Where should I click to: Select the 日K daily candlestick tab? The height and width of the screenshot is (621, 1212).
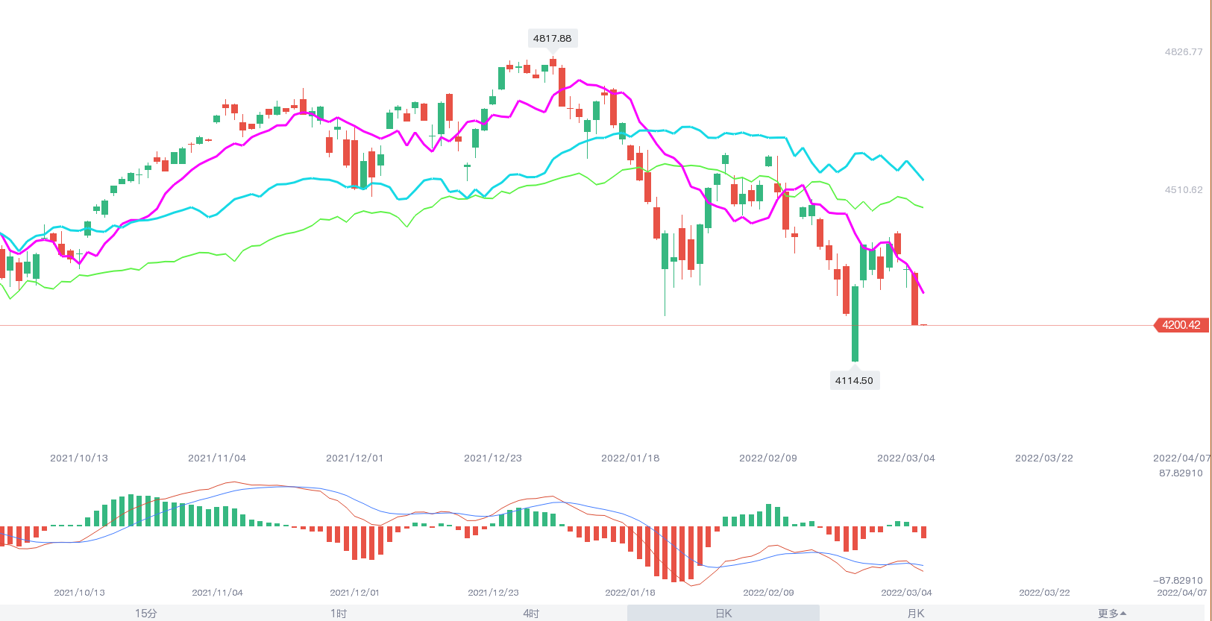click(723, 613)
